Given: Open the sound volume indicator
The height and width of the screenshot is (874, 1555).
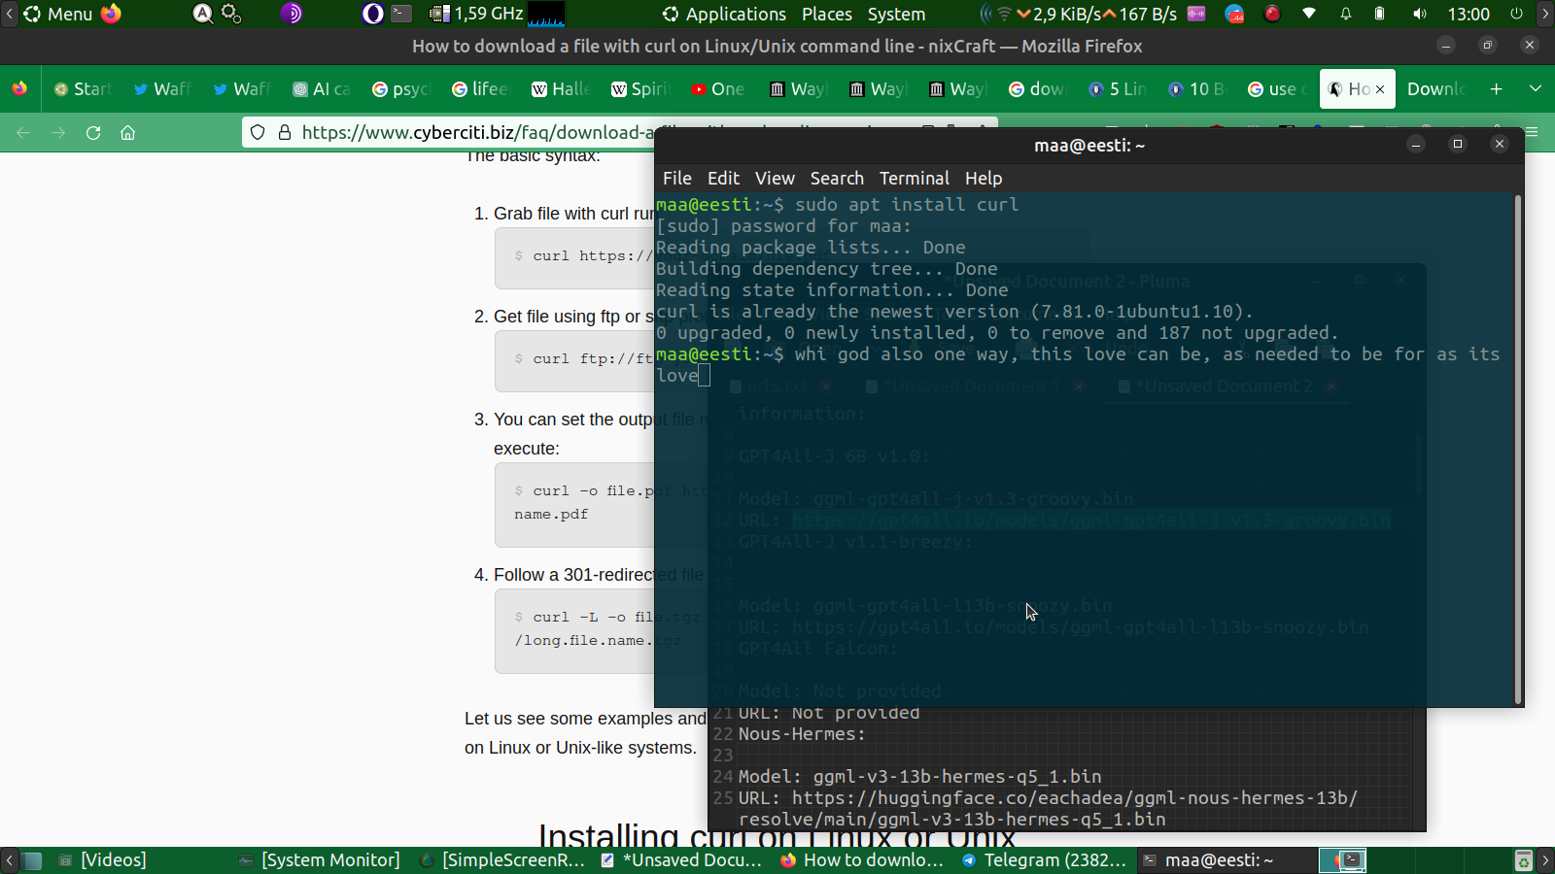Looking at the screenshot, I should [x=1420, y=14].
